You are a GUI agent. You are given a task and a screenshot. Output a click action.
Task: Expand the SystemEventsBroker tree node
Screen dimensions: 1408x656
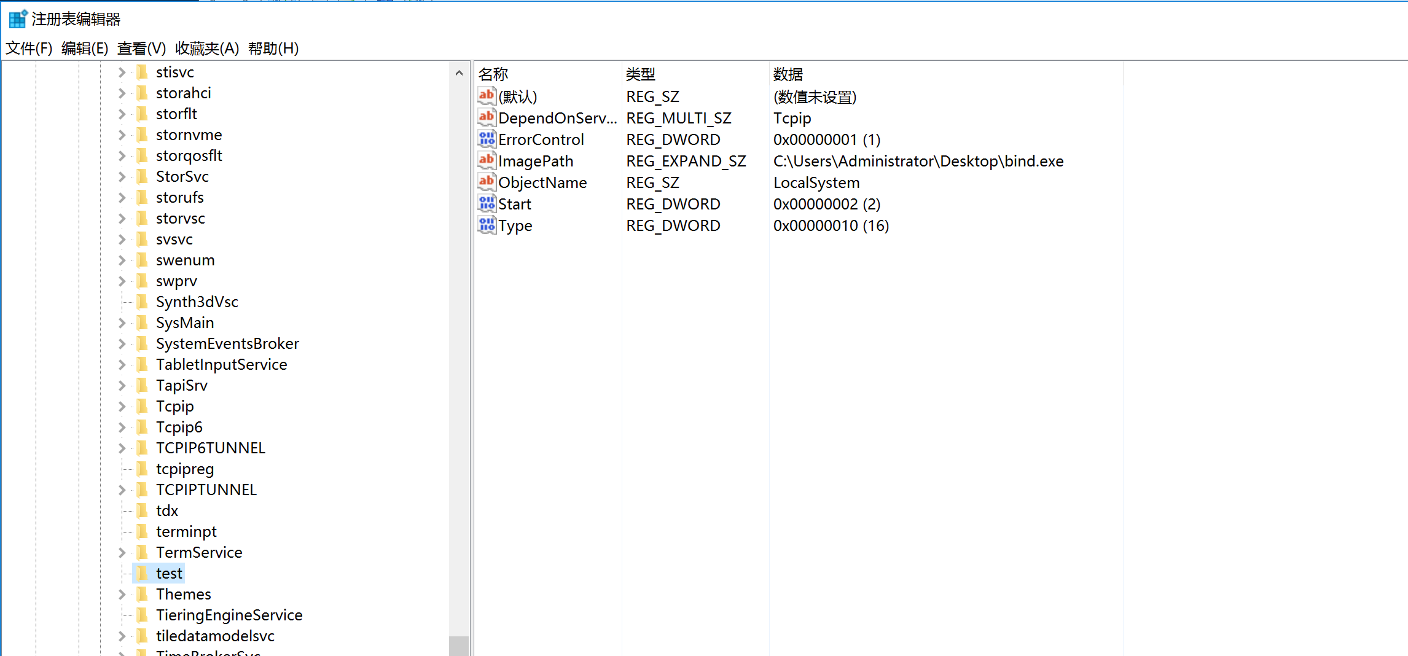click(x=122, y=344)
